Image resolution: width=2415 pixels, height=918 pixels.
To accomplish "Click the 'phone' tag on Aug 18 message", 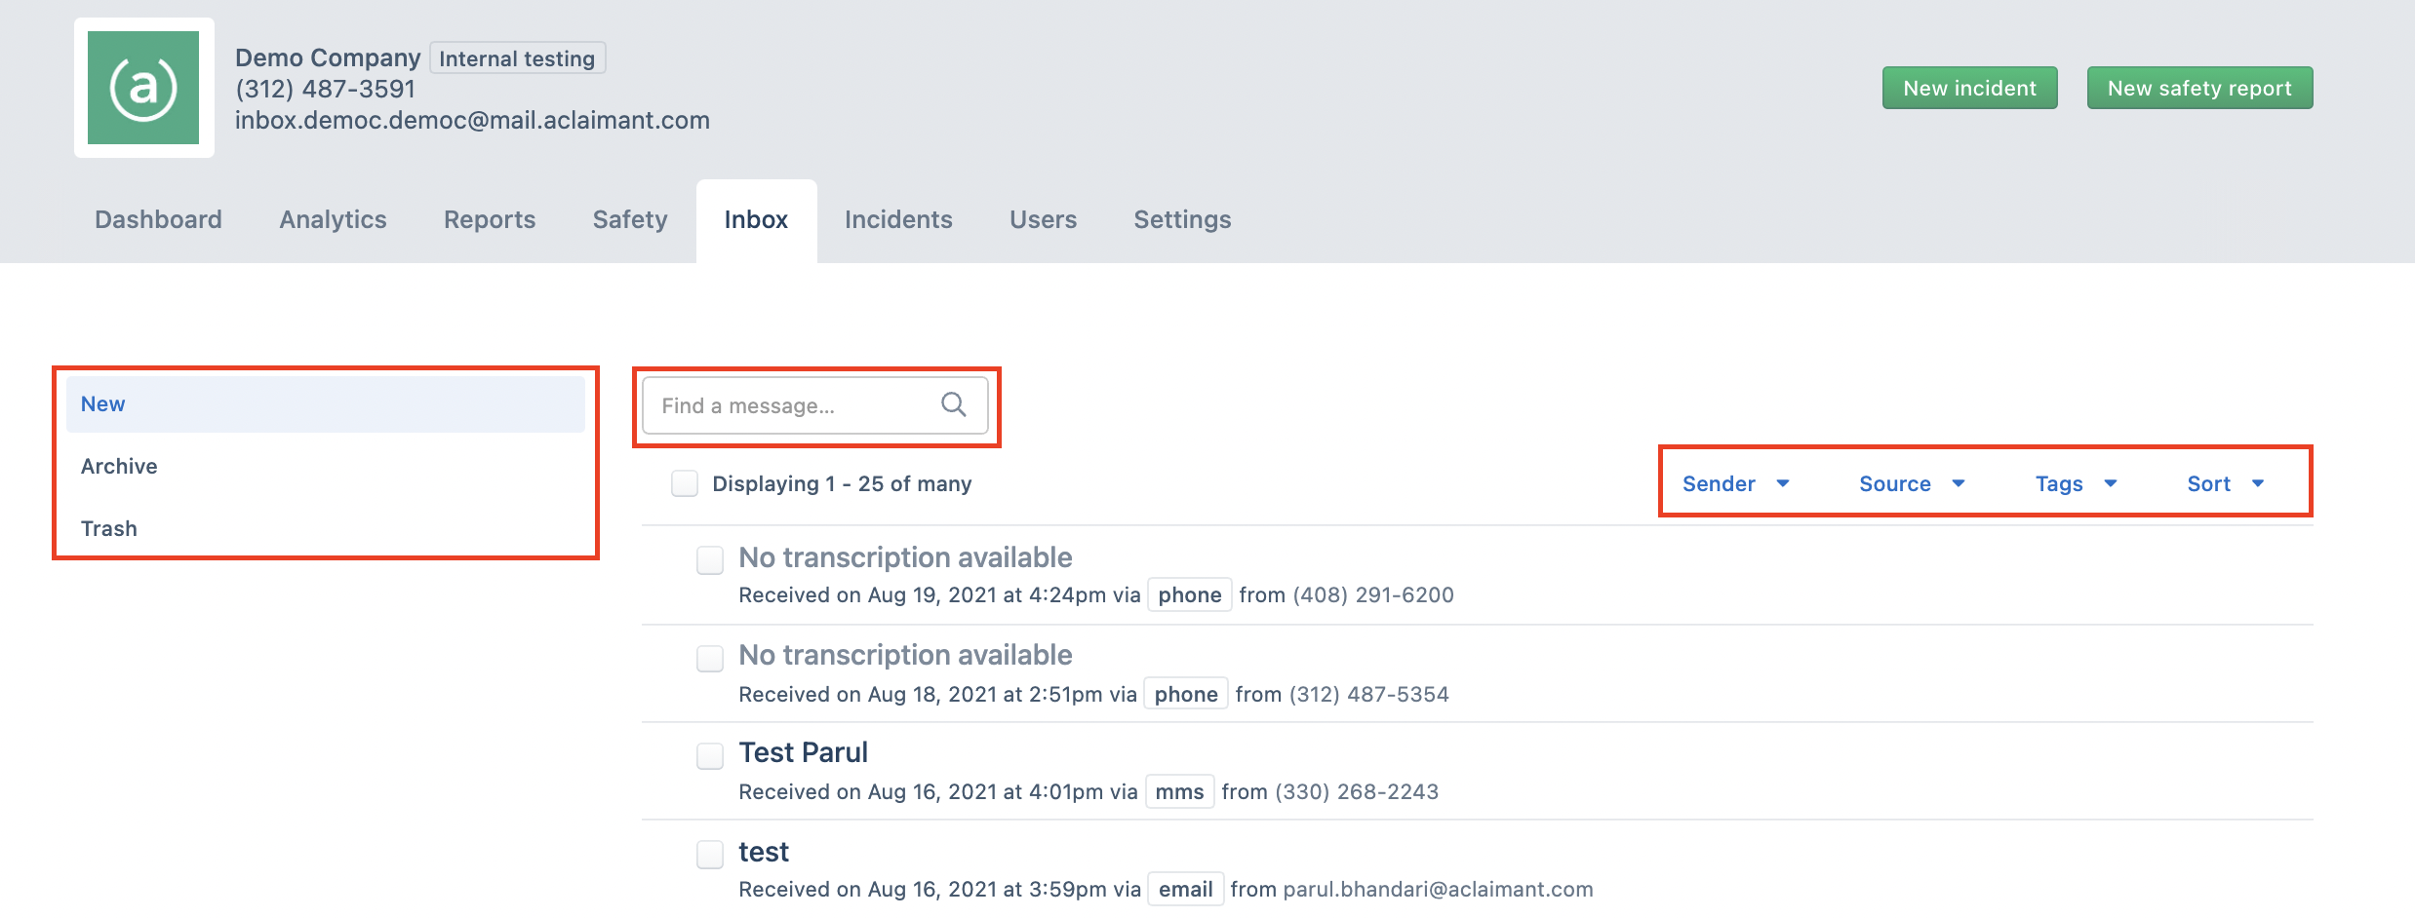I will 1186,694.
